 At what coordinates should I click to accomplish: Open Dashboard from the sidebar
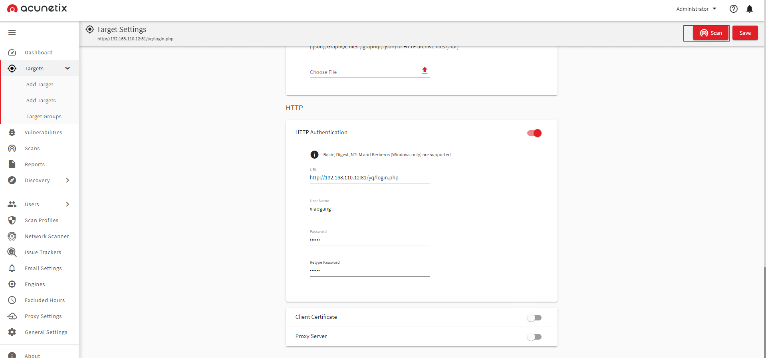[x=39, y=52]
